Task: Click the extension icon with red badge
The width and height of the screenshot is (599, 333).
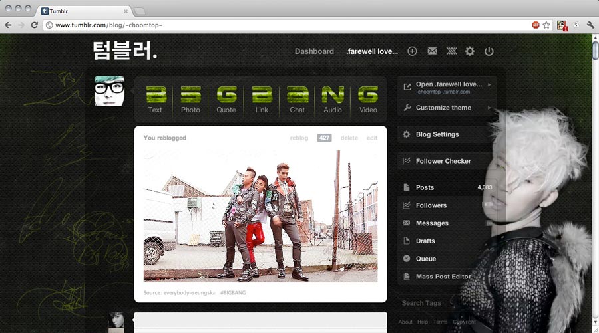Action: coord(562,25)
